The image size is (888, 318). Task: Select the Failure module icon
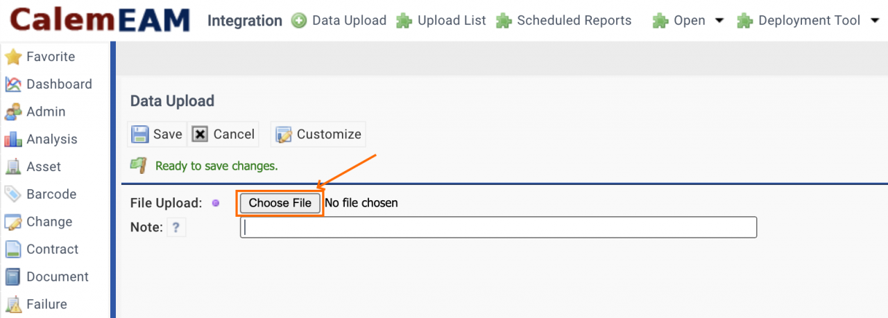tap(13, 305)
